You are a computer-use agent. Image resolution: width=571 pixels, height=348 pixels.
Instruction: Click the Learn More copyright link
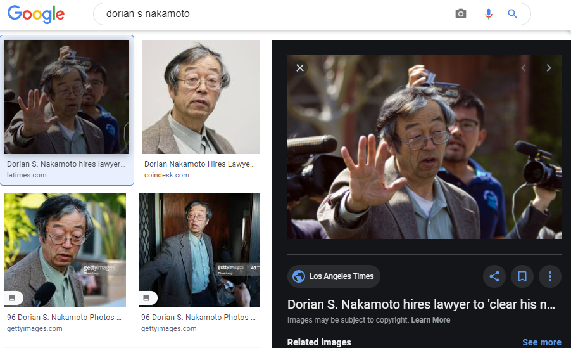click(430, 320)
